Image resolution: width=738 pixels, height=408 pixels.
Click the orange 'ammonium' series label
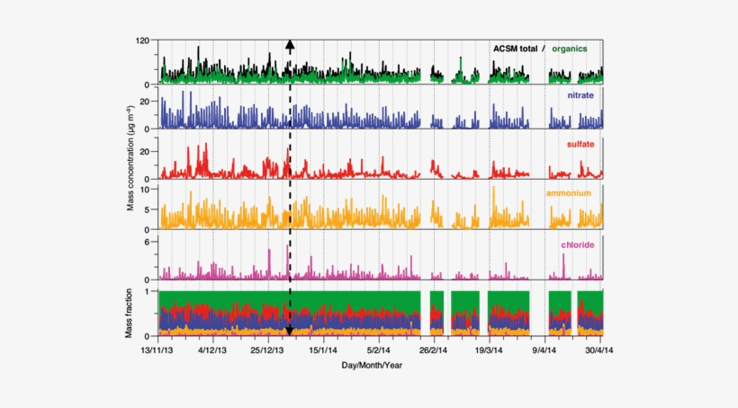click(x=568, y=193)
